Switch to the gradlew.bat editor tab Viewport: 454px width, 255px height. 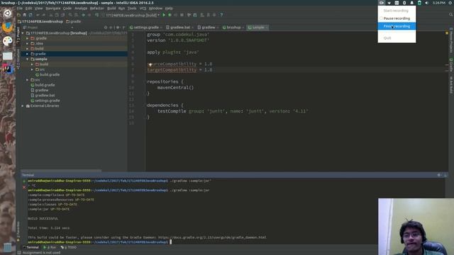[x=179, y=28]
